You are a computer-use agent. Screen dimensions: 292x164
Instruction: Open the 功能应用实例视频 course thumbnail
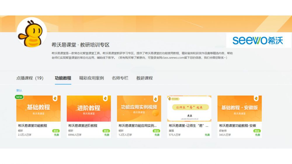click(139, 109)
